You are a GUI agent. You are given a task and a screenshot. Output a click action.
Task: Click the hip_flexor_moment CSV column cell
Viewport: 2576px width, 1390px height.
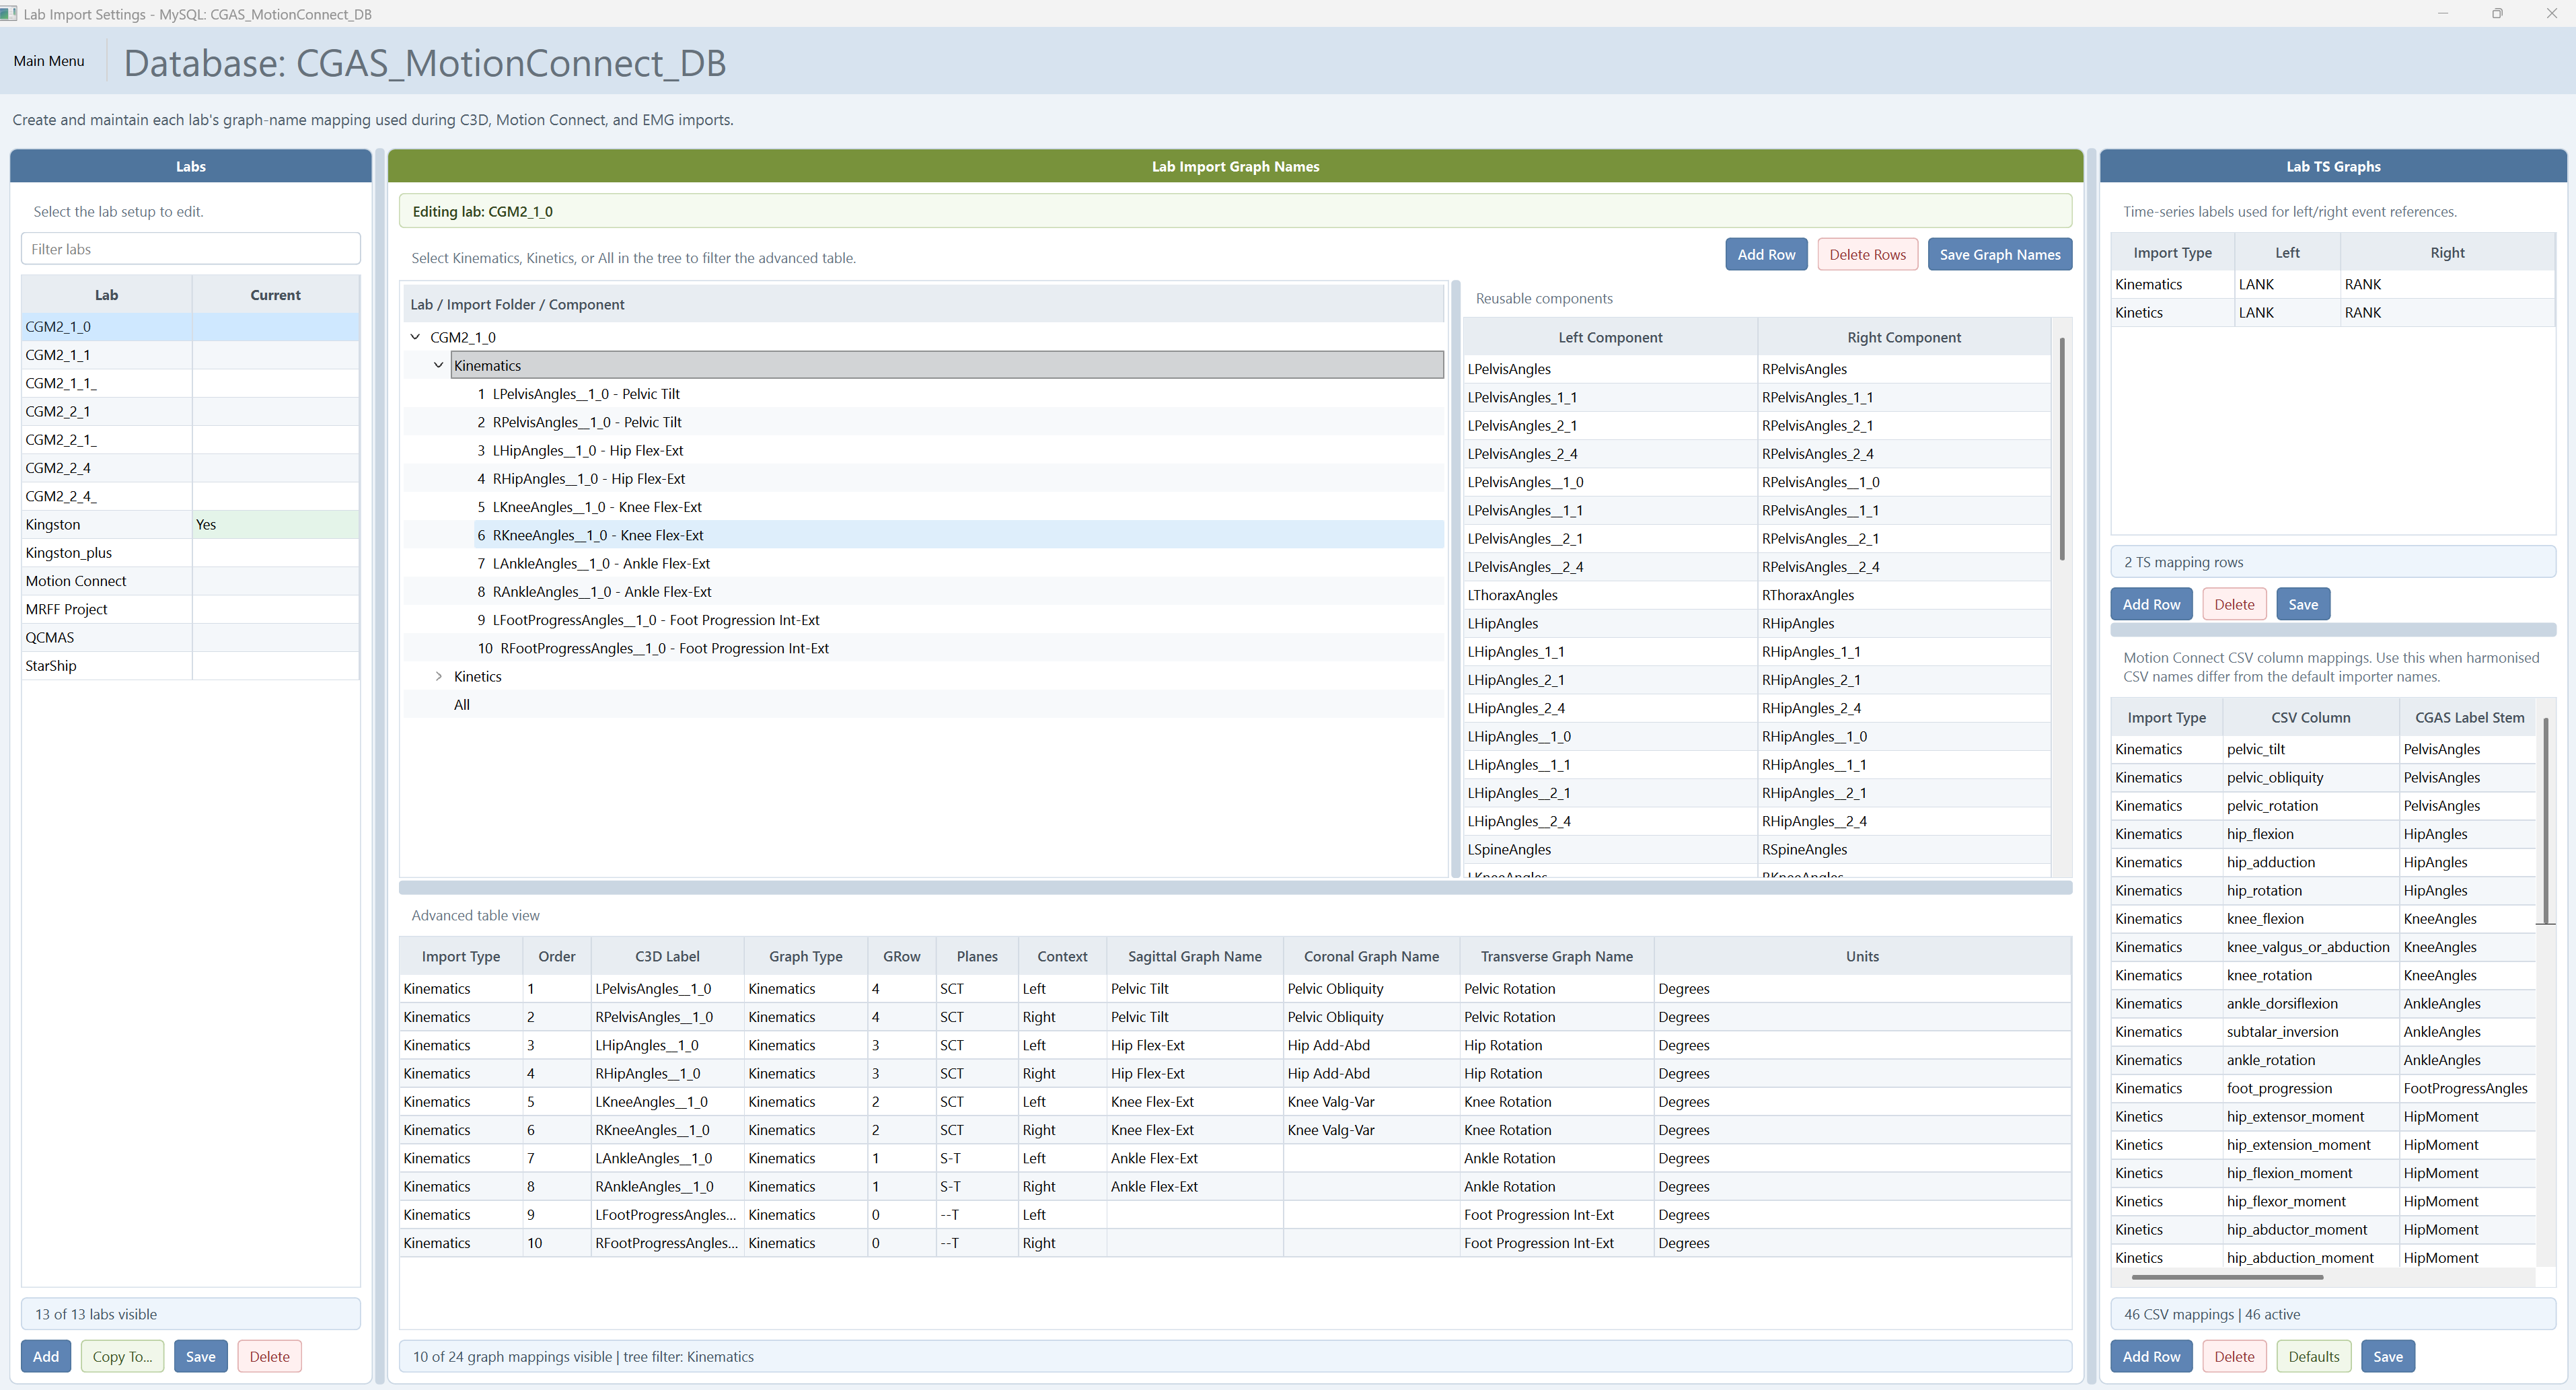click(2310, 1202)
